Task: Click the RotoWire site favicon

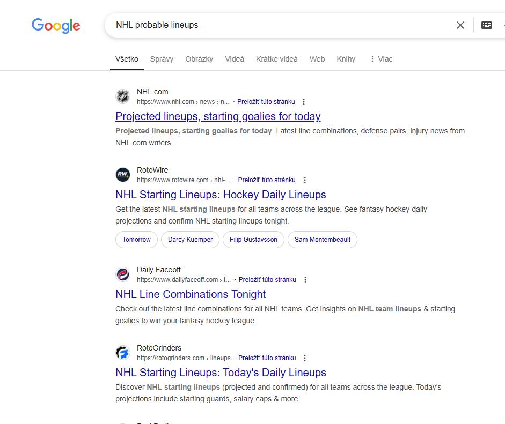Action: point(123,174)
